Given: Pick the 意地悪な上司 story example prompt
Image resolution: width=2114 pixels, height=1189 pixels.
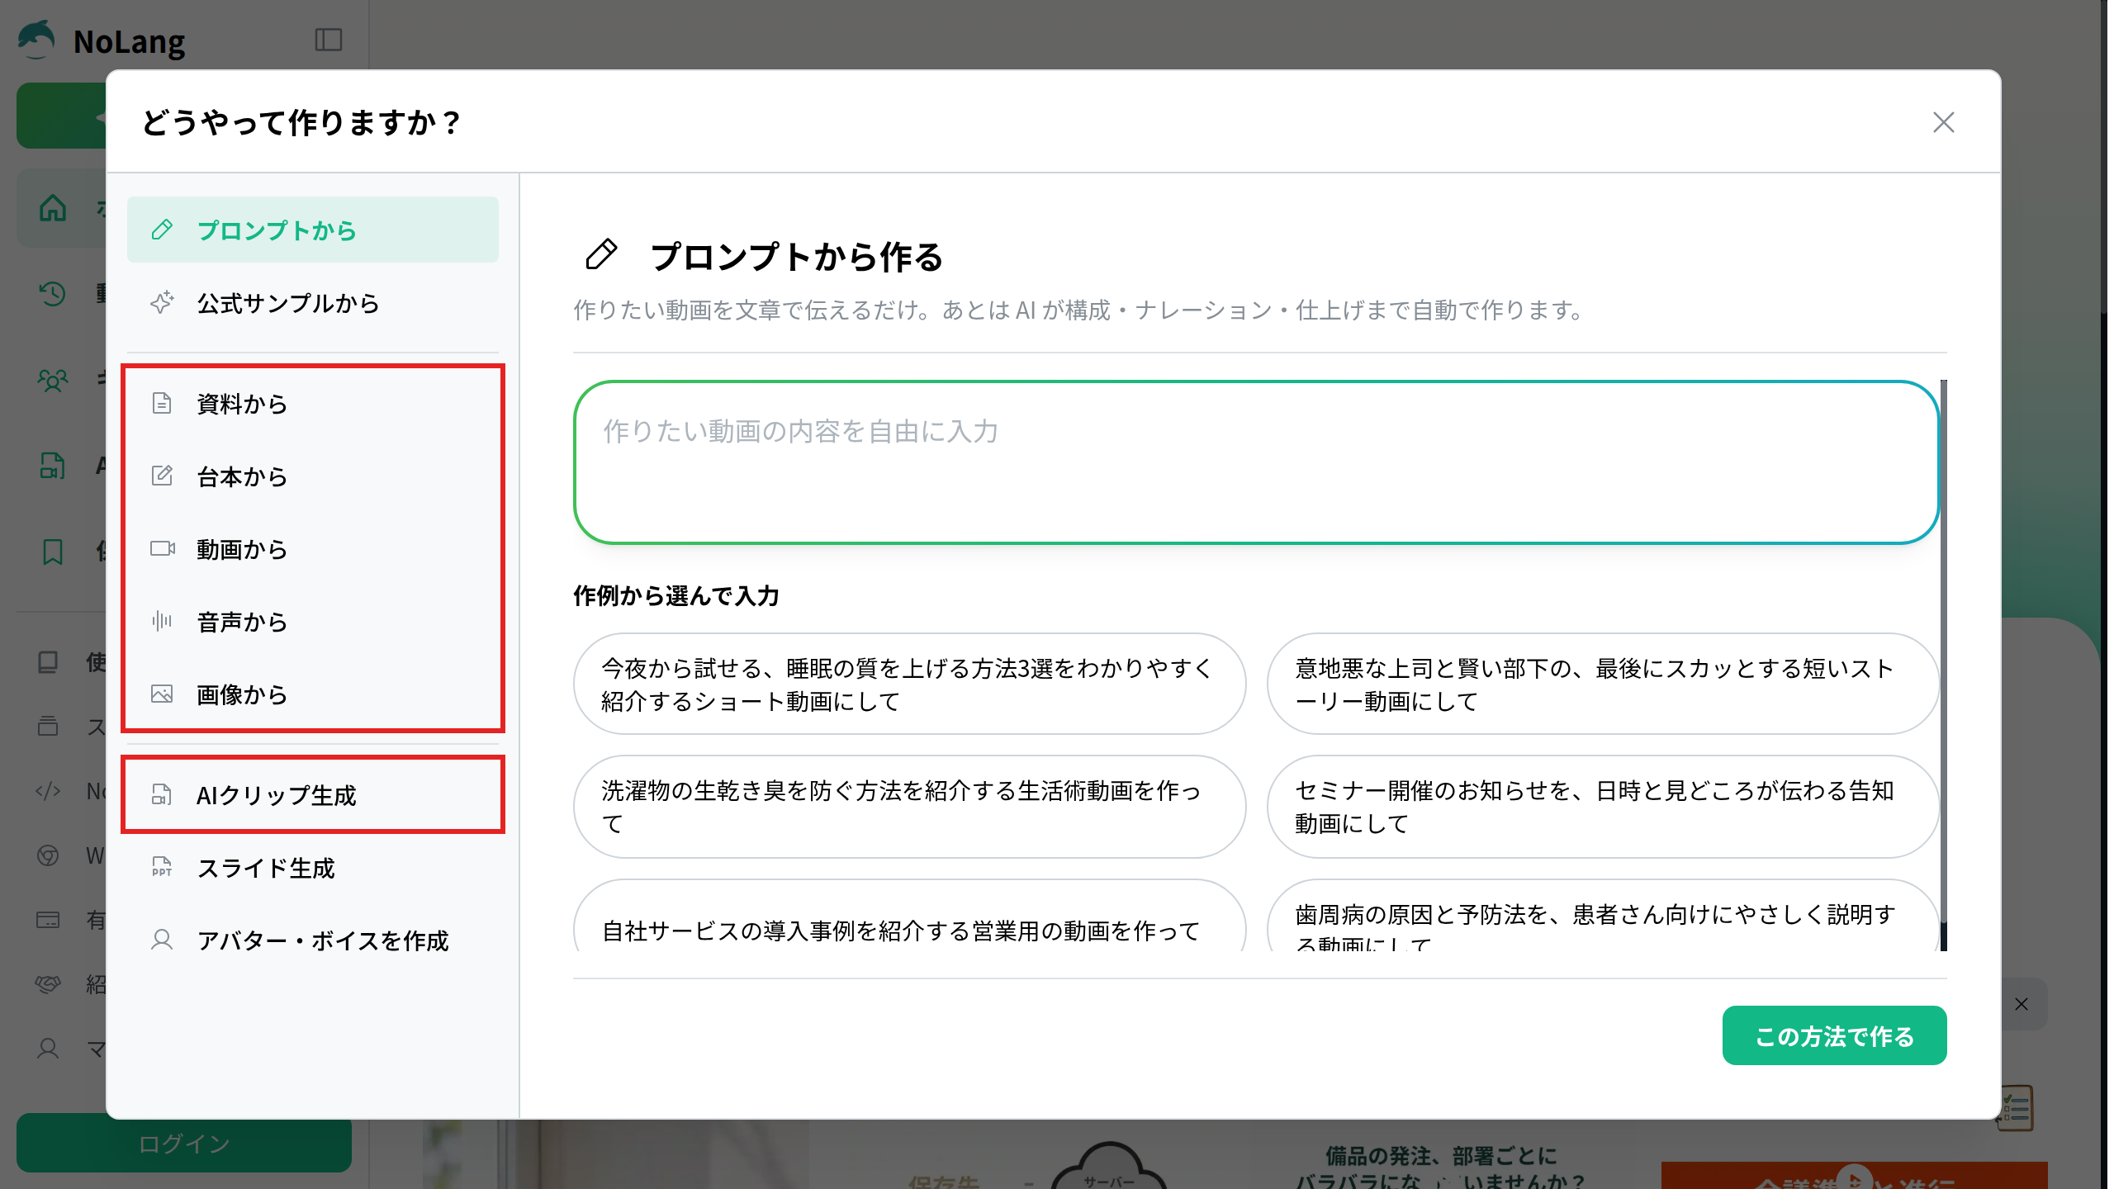Looking at the screenshot, I should click(1603, 685).
